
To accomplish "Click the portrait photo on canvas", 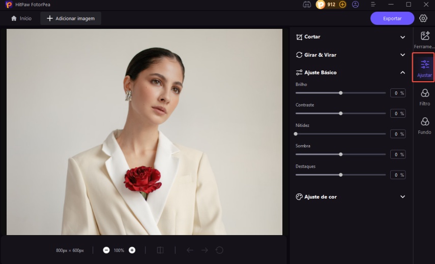I will [144, 132].
